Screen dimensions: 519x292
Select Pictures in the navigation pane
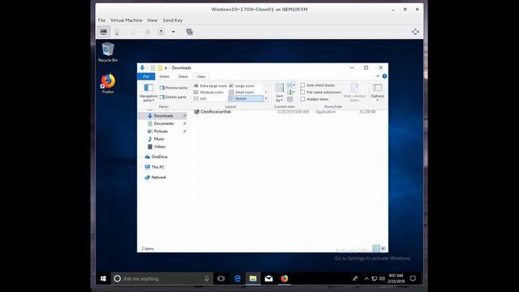[x=161, y=131]
